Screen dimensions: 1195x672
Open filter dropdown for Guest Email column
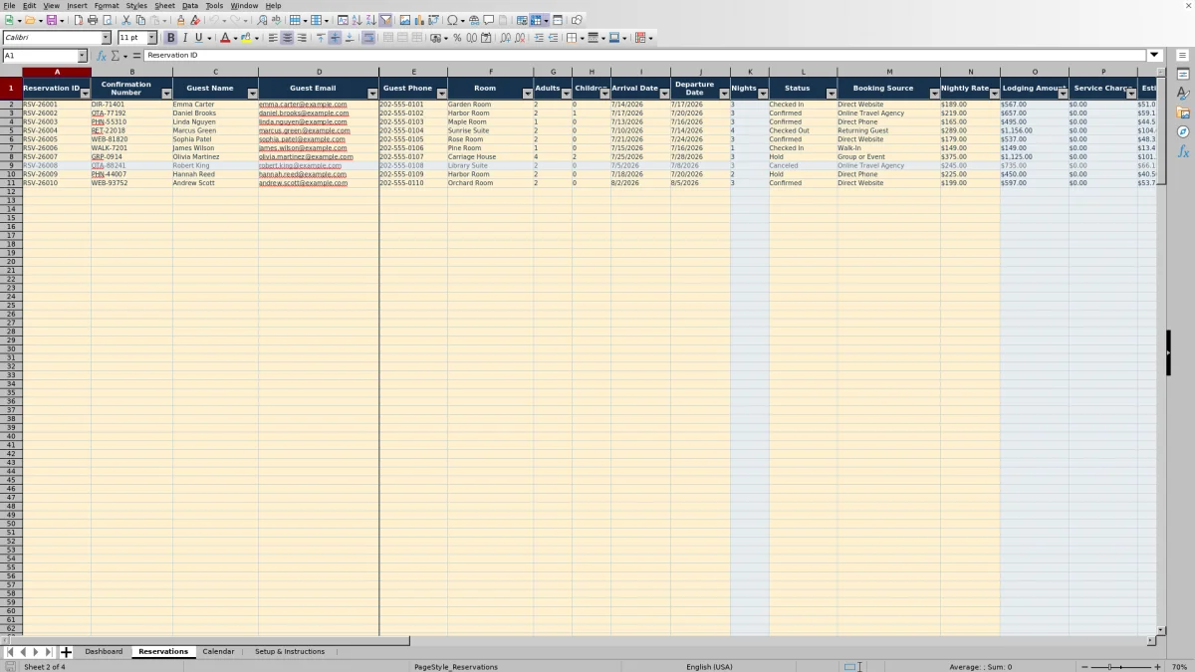372,94
